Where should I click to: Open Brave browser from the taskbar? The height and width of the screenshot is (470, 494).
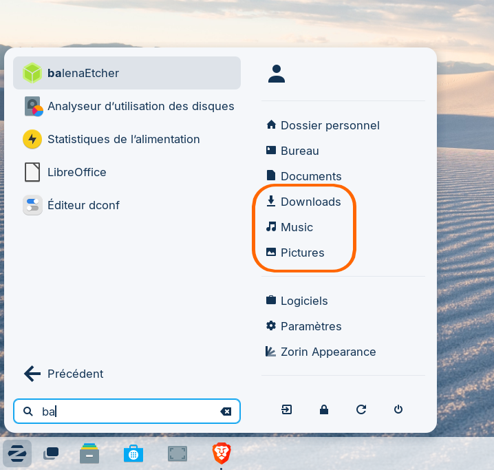(222, 453)
